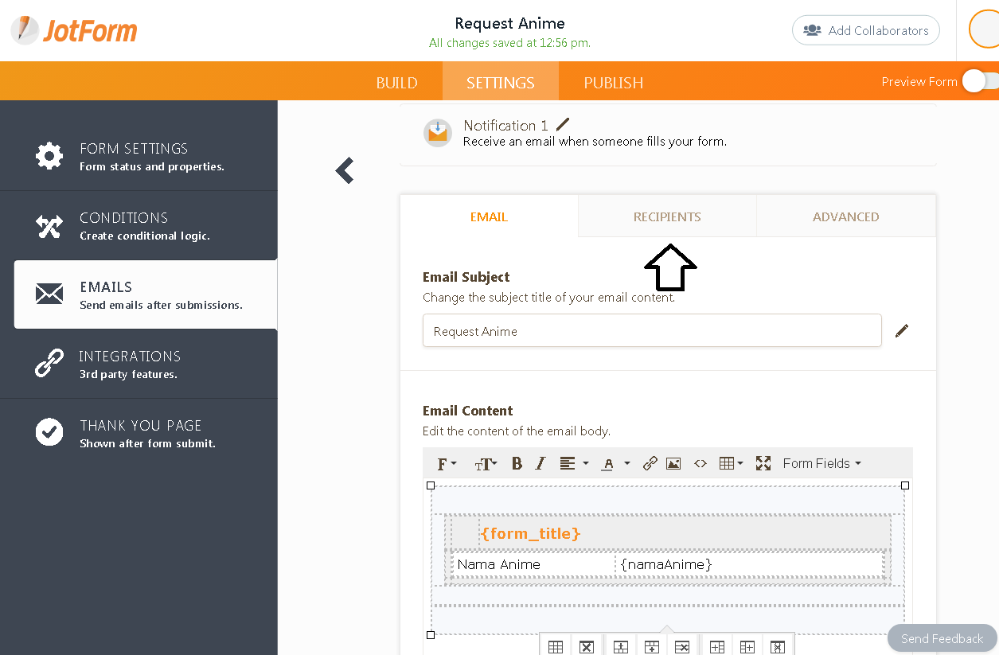Open the font size dropdown
Screen dimensions: 999x655
pos(486,462)
